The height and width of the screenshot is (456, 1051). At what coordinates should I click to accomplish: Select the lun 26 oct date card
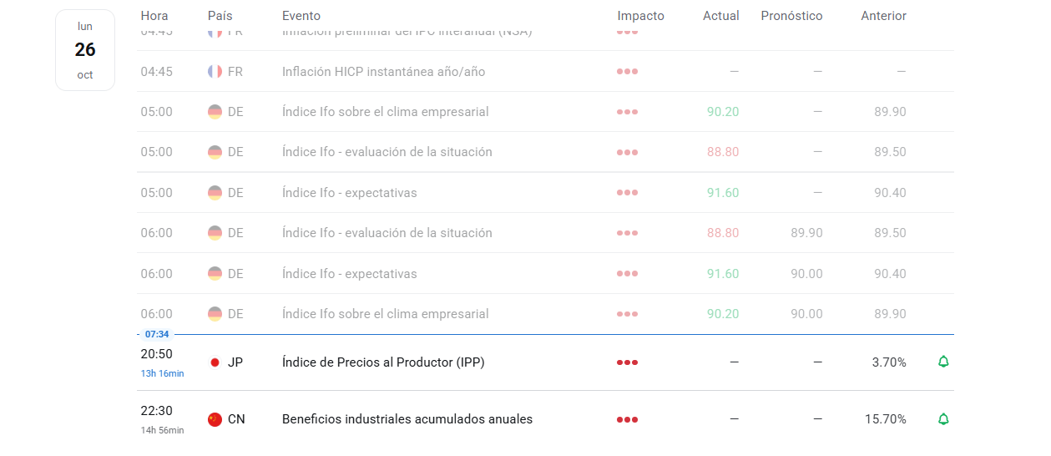point(85,50)
